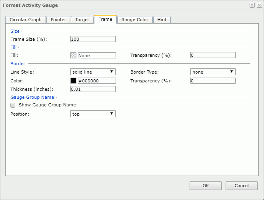Click the Fill pattern swatch icon
Screen dimensions: 264x200
coord(73,56)
